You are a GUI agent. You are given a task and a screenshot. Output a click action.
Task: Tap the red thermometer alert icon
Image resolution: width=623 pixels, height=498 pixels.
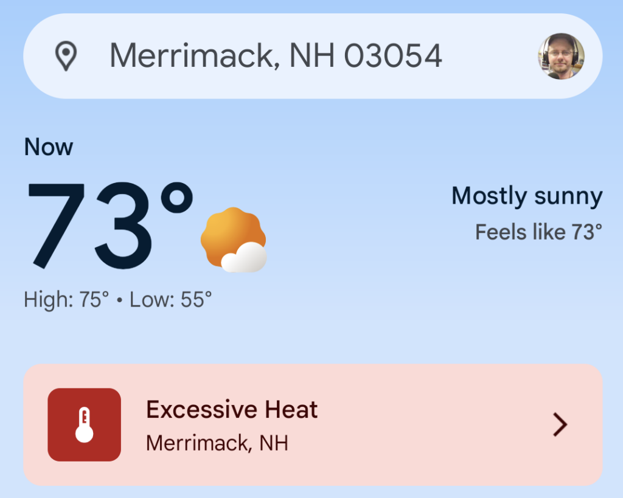click(85, 424)
